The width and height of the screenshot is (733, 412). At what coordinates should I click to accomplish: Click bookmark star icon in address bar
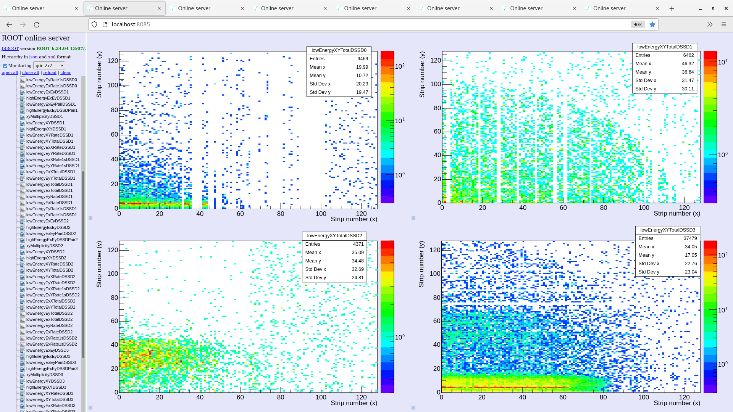[652, 24]
